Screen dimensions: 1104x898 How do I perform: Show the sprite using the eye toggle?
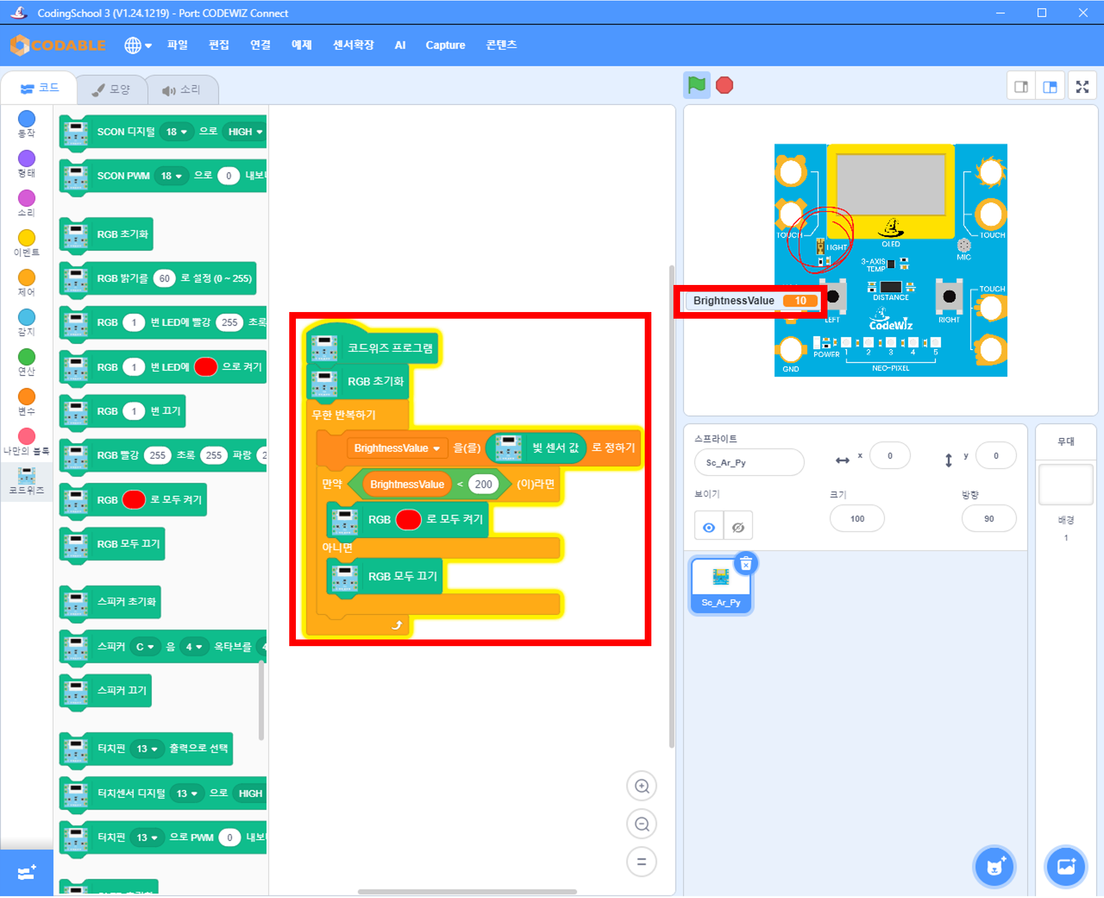click(709, 527)
